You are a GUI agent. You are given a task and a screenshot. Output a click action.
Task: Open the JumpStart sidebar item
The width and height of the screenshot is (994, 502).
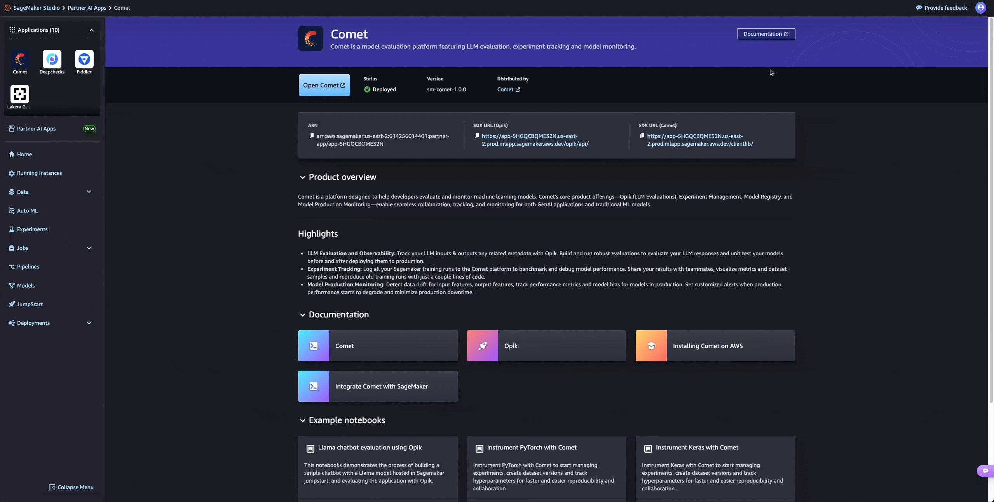[x=30, y=304]
